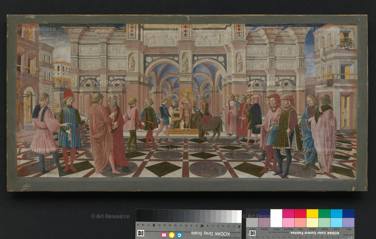Click the 'B' marker on the gray scale ruler

[x=154, y=225]
